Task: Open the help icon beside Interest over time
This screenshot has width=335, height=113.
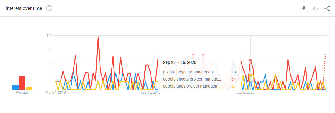Action: point(49,8)
